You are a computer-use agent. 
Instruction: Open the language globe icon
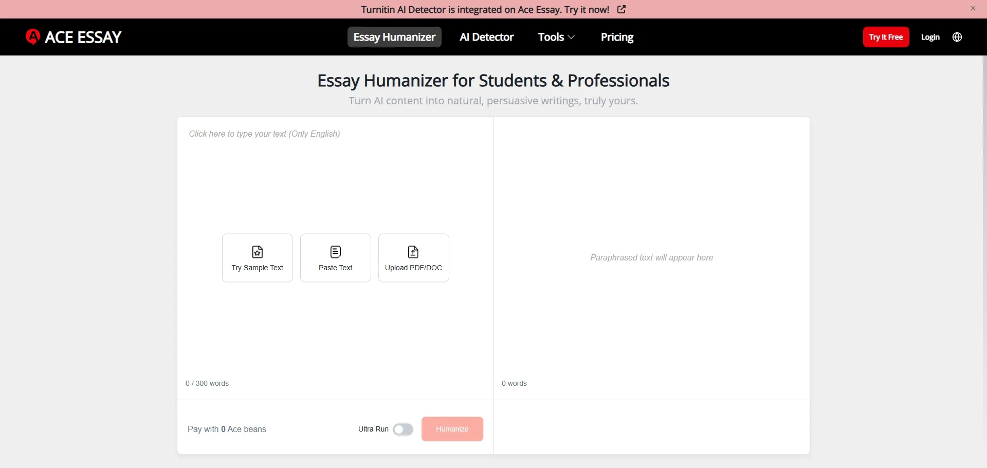point(957,37)
